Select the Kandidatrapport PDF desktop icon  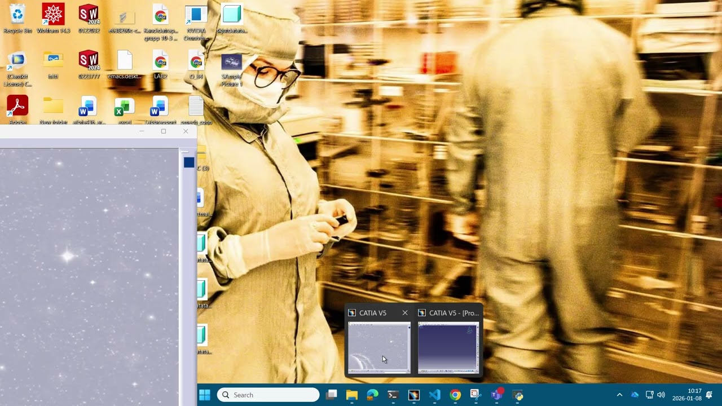(160, 22)
